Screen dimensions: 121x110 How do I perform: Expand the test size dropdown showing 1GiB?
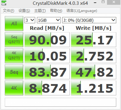point(49,20)
